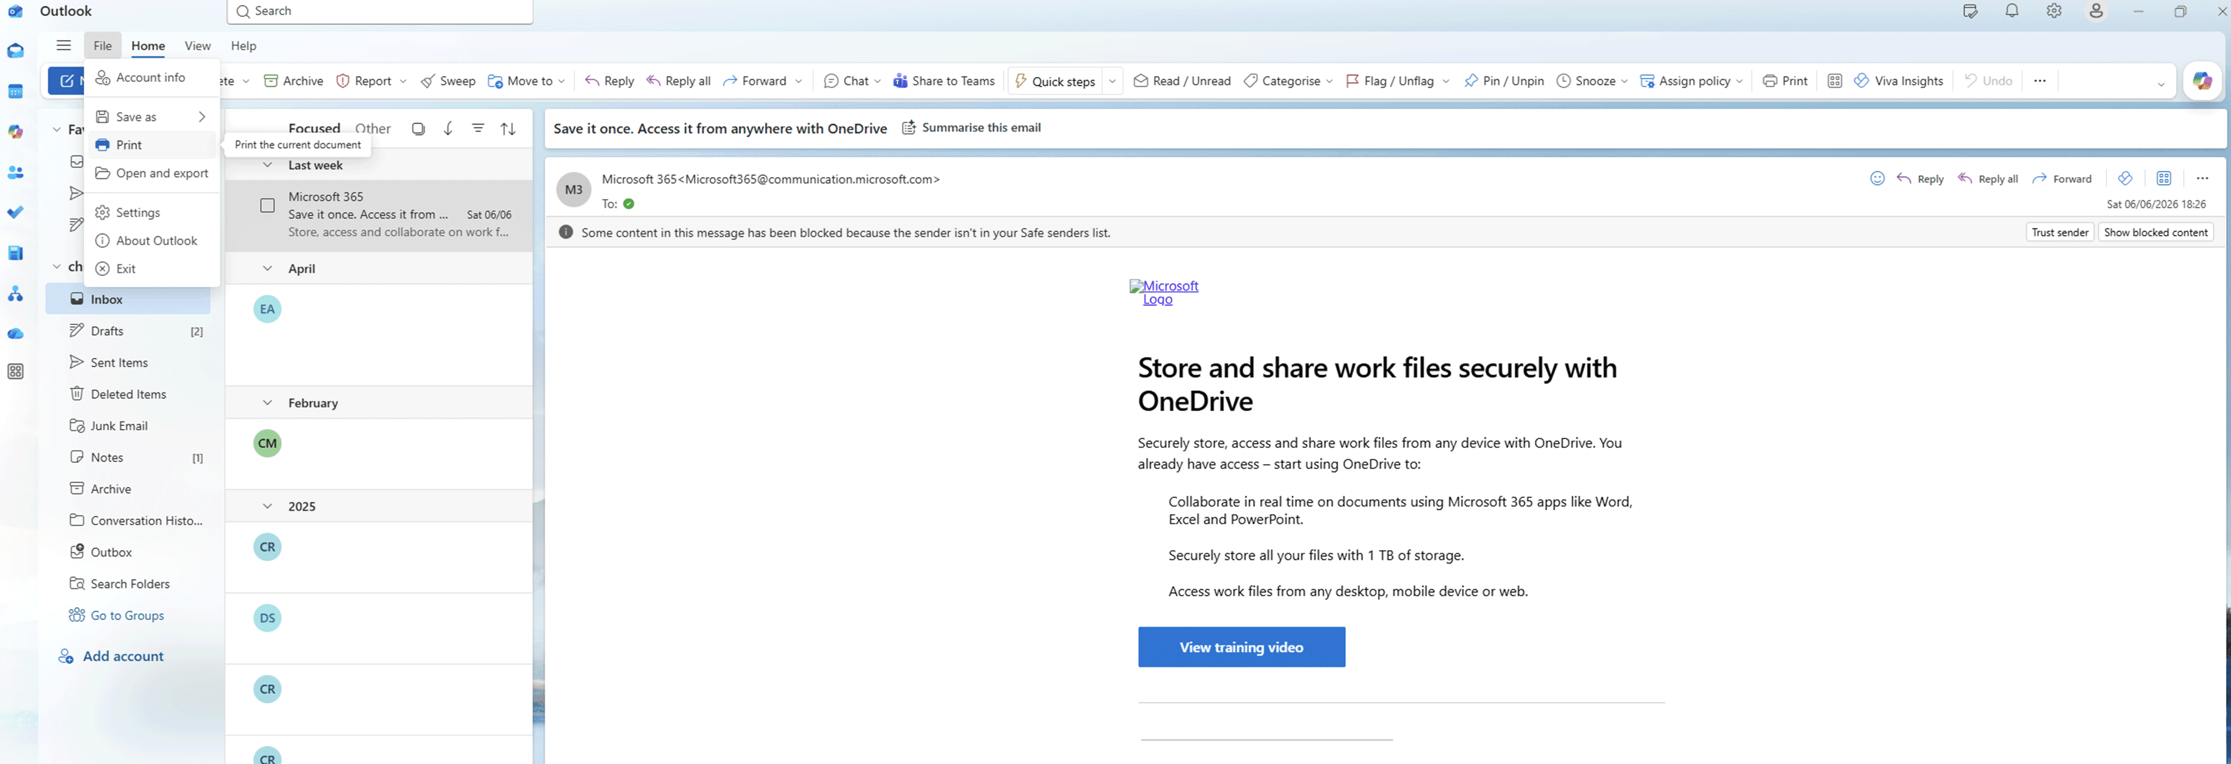Collapse the Last week group
Image resolution: width=2231 pixels, height=764 pixels.
[268, 165]
